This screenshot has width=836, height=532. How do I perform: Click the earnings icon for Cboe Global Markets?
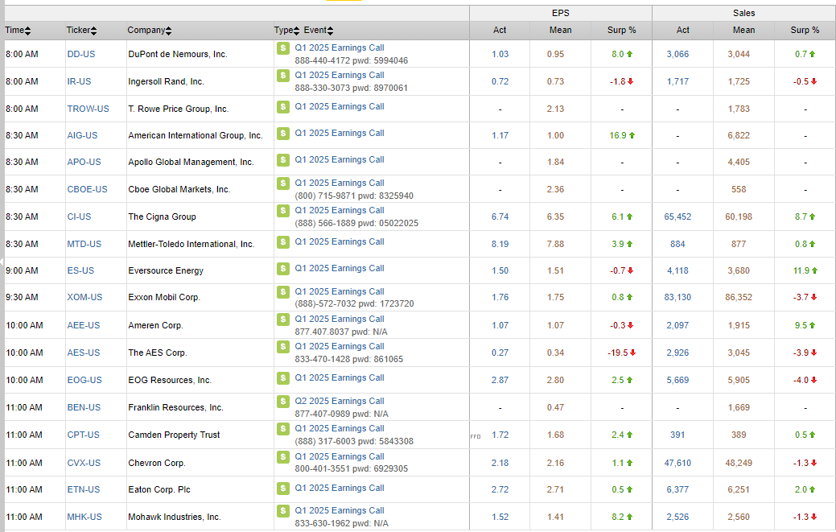tap(283, 184)
